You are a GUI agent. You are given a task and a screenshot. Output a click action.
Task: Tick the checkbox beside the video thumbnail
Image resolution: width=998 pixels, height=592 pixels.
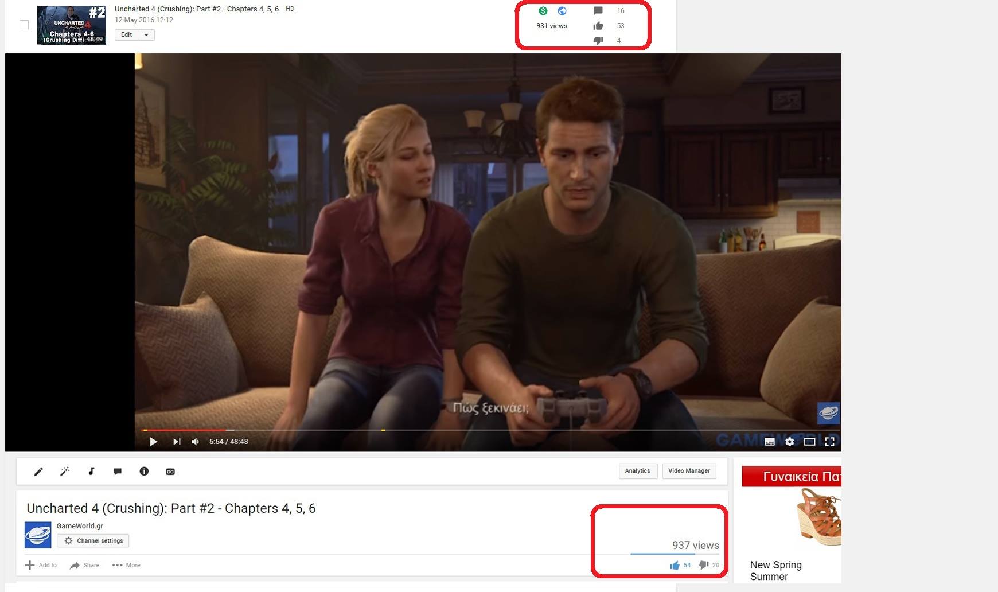pos(24,25)
